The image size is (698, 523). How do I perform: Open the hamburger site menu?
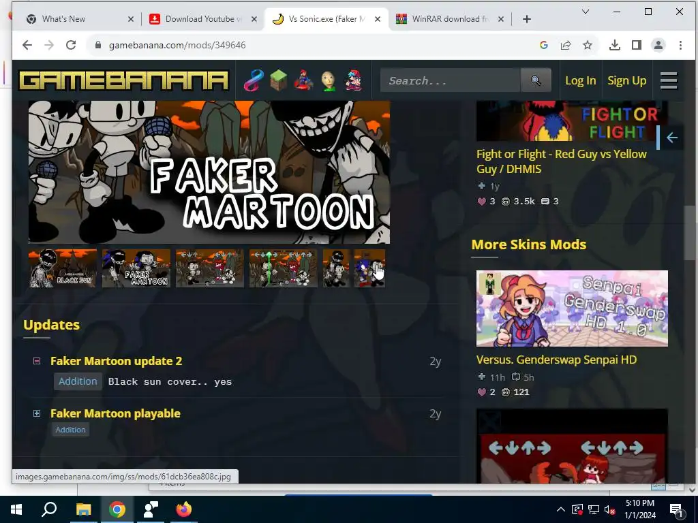pos(669,80)
